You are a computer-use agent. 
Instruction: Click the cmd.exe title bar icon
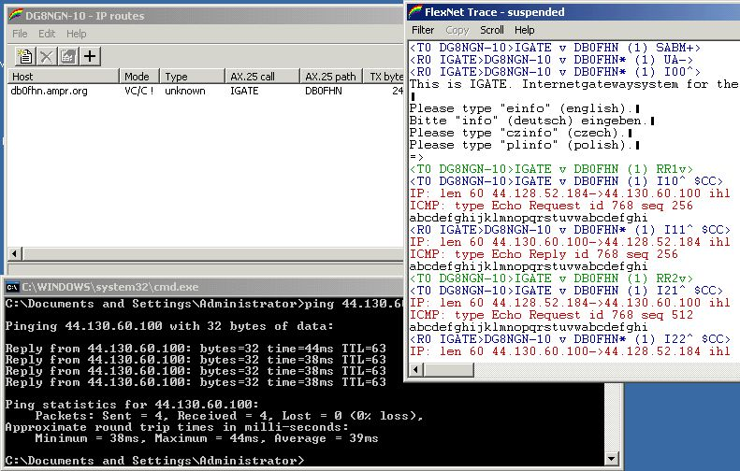(x=13, y=287)
